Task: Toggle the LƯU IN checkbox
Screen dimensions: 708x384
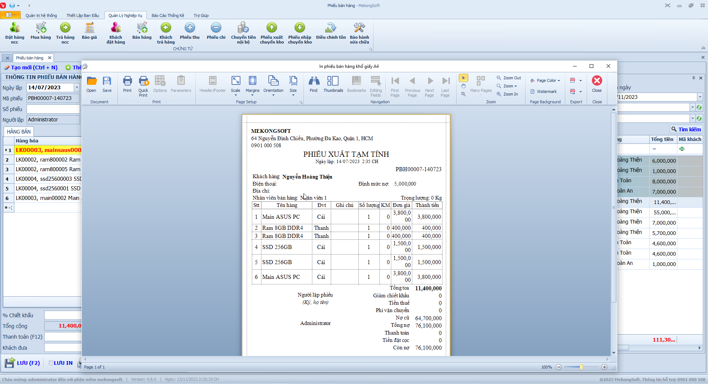Action: (x=51, y=363)
